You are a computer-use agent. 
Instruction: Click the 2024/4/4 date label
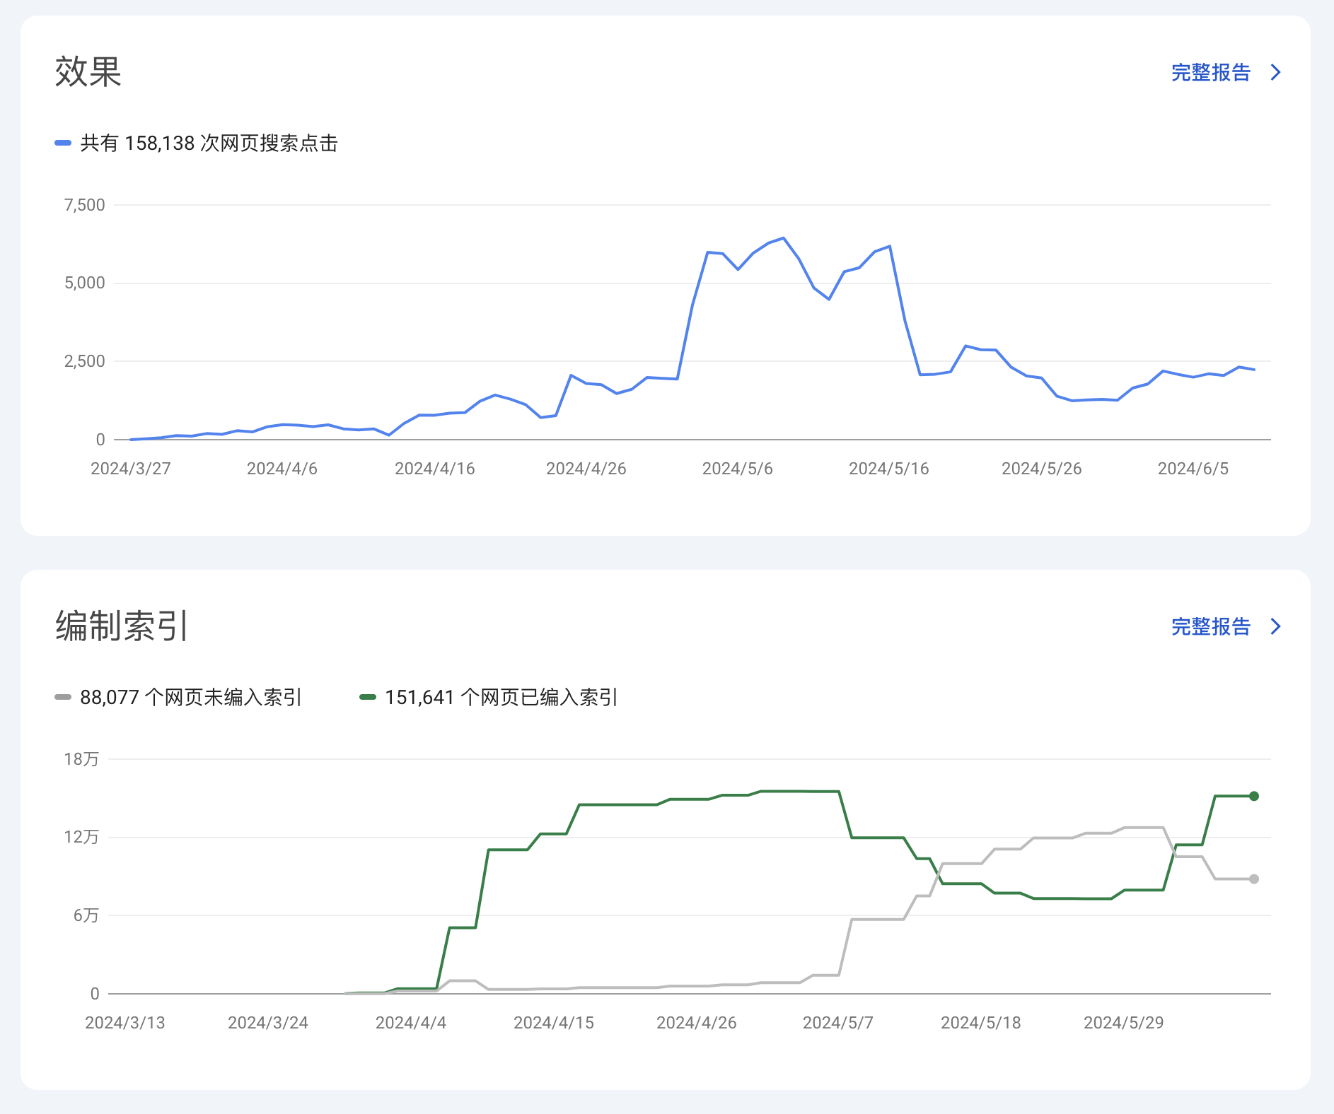pyautogui.click(x=411, y=1023)
